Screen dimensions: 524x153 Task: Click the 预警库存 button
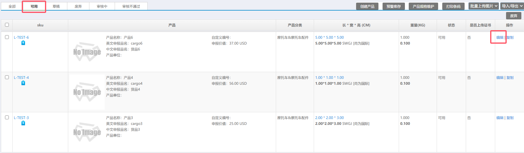[x=393, y=6]
